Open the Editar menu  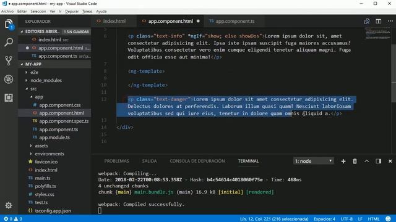click(22, 11)
